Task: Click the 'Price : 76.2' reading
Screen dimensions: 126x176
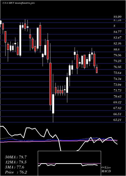Action: point(16,172)
